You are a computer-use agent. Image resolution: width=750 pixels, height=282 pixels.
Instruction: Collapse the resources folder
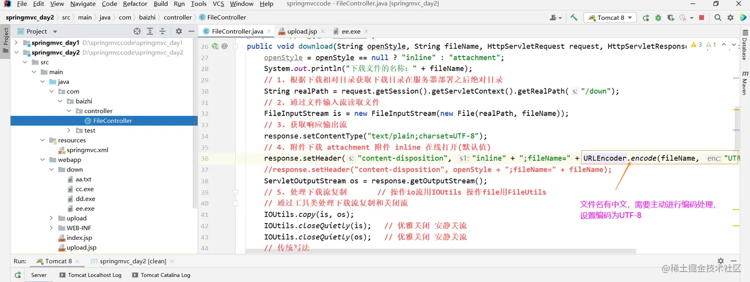(x=43, y=140)
